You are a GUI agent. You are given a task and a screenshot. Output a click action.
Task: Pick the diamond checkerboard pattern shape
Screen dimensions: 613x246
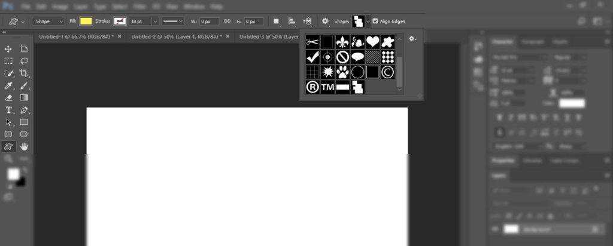click(388, 57)
